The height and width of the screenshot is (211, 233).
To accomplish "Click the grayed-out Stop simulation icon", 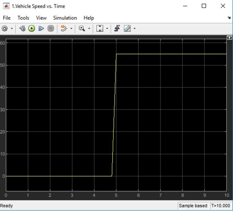I will pos(50,28).
